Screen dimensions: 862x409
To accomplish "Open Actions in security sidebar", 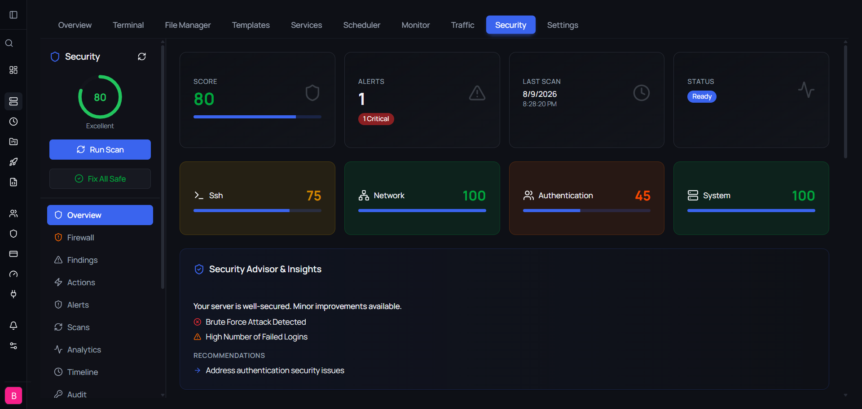I will point(100,283).
